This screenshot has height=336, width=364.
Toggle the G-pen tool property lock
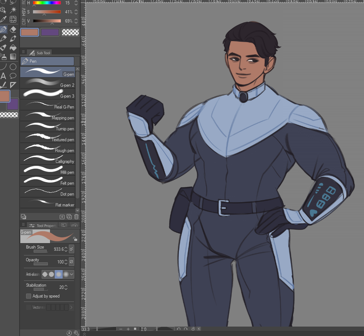75,239
